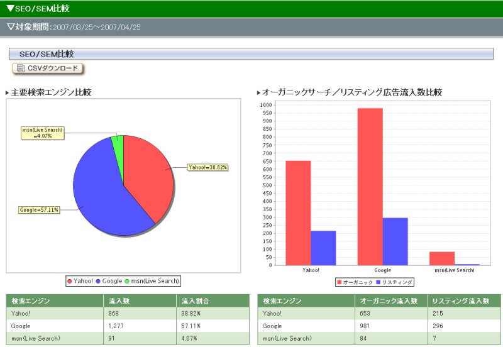Toggle the 対象期間 triangle expander
The image size is (503, 347).
(x=11, y=26)
